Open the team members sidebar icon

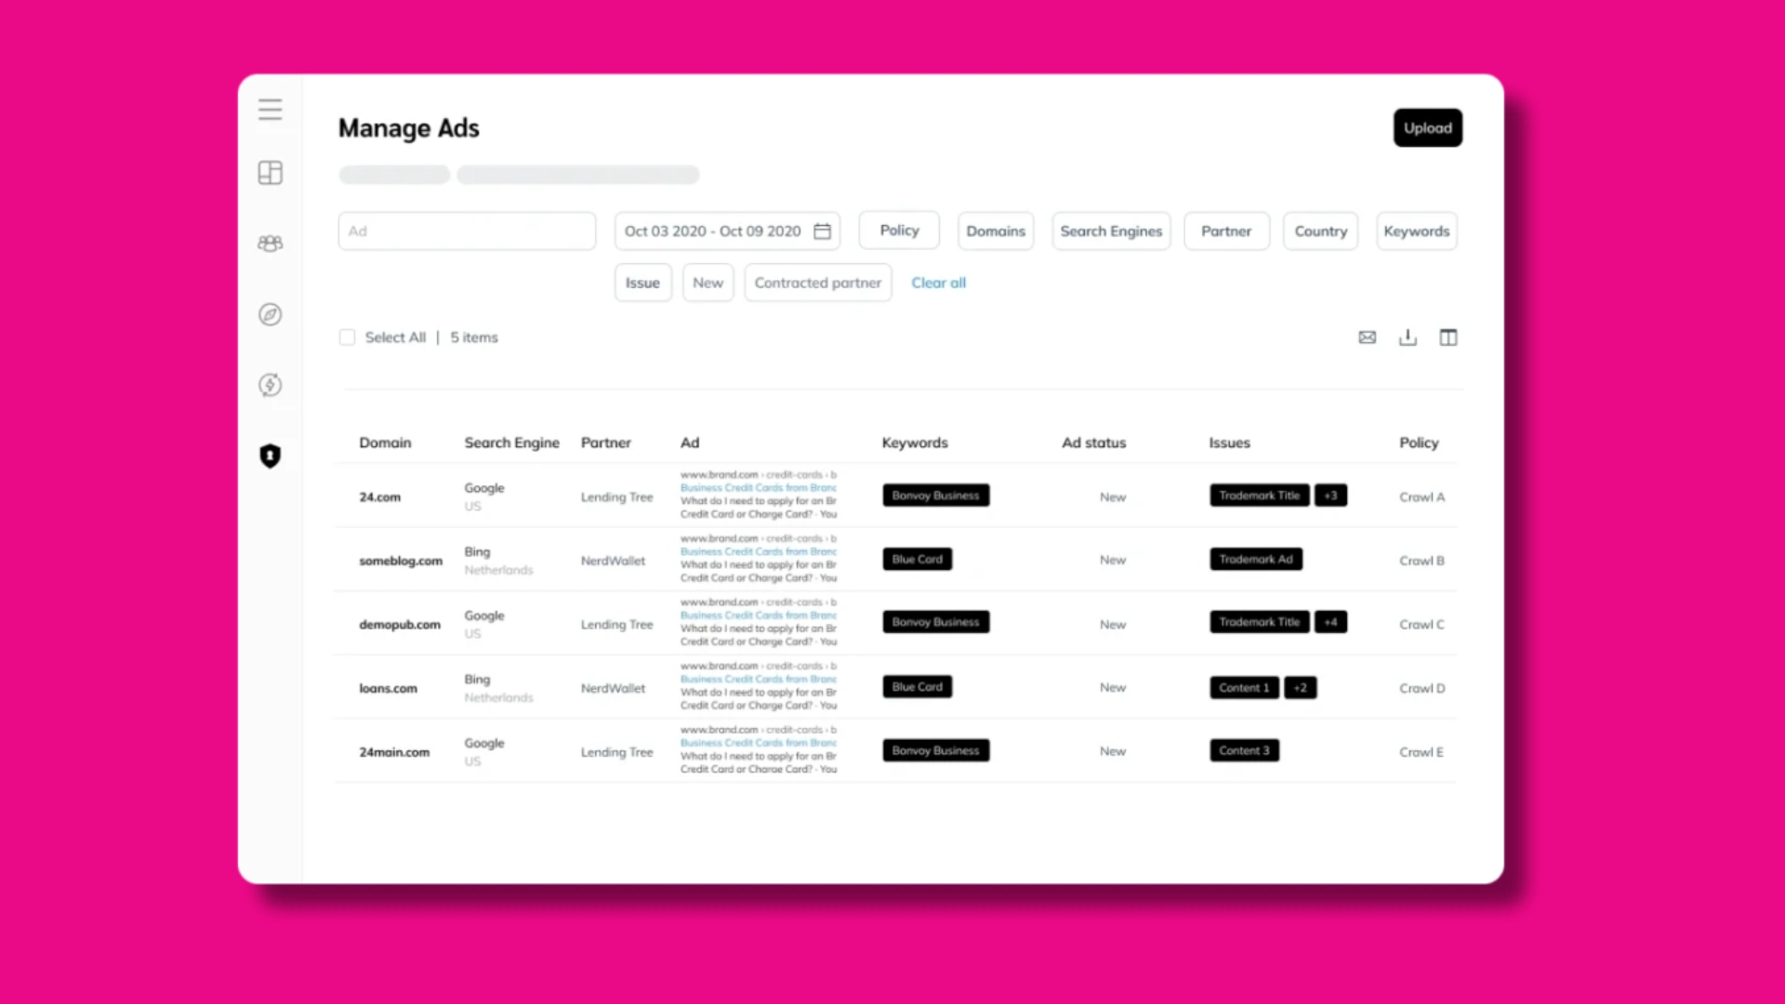tap(270, 243)
